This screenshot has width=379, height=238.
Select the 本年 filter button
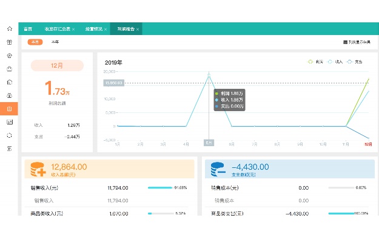pyautogui.click(x=55, y=42)
